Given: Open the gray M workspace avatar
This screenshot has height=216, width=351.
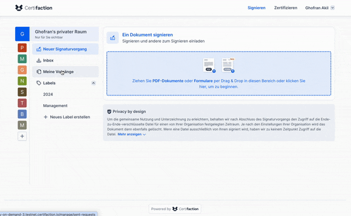Looking at the screenshot, I should click(22, 125).
